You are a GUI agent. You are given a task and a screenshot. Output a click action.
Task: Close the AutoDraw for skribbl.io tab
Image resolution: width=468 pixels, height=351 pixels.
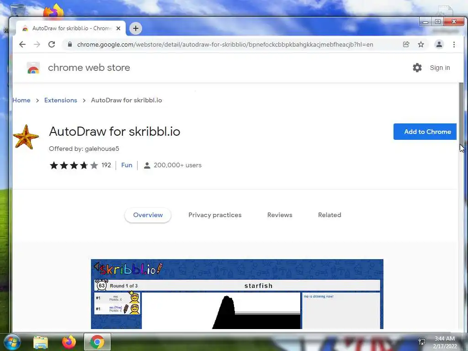tap(118, 28)
